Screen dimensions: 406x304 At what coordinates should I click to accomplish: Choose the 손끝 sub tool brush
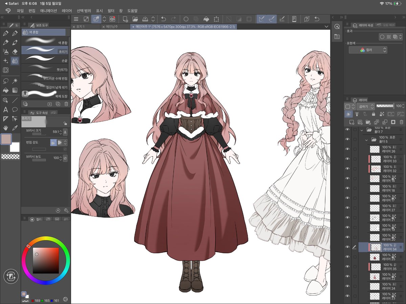45,59
